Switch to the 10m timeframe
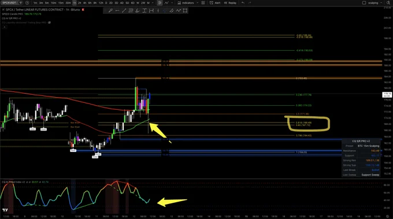Screen dimensions: 393x219 coord(53,3)
